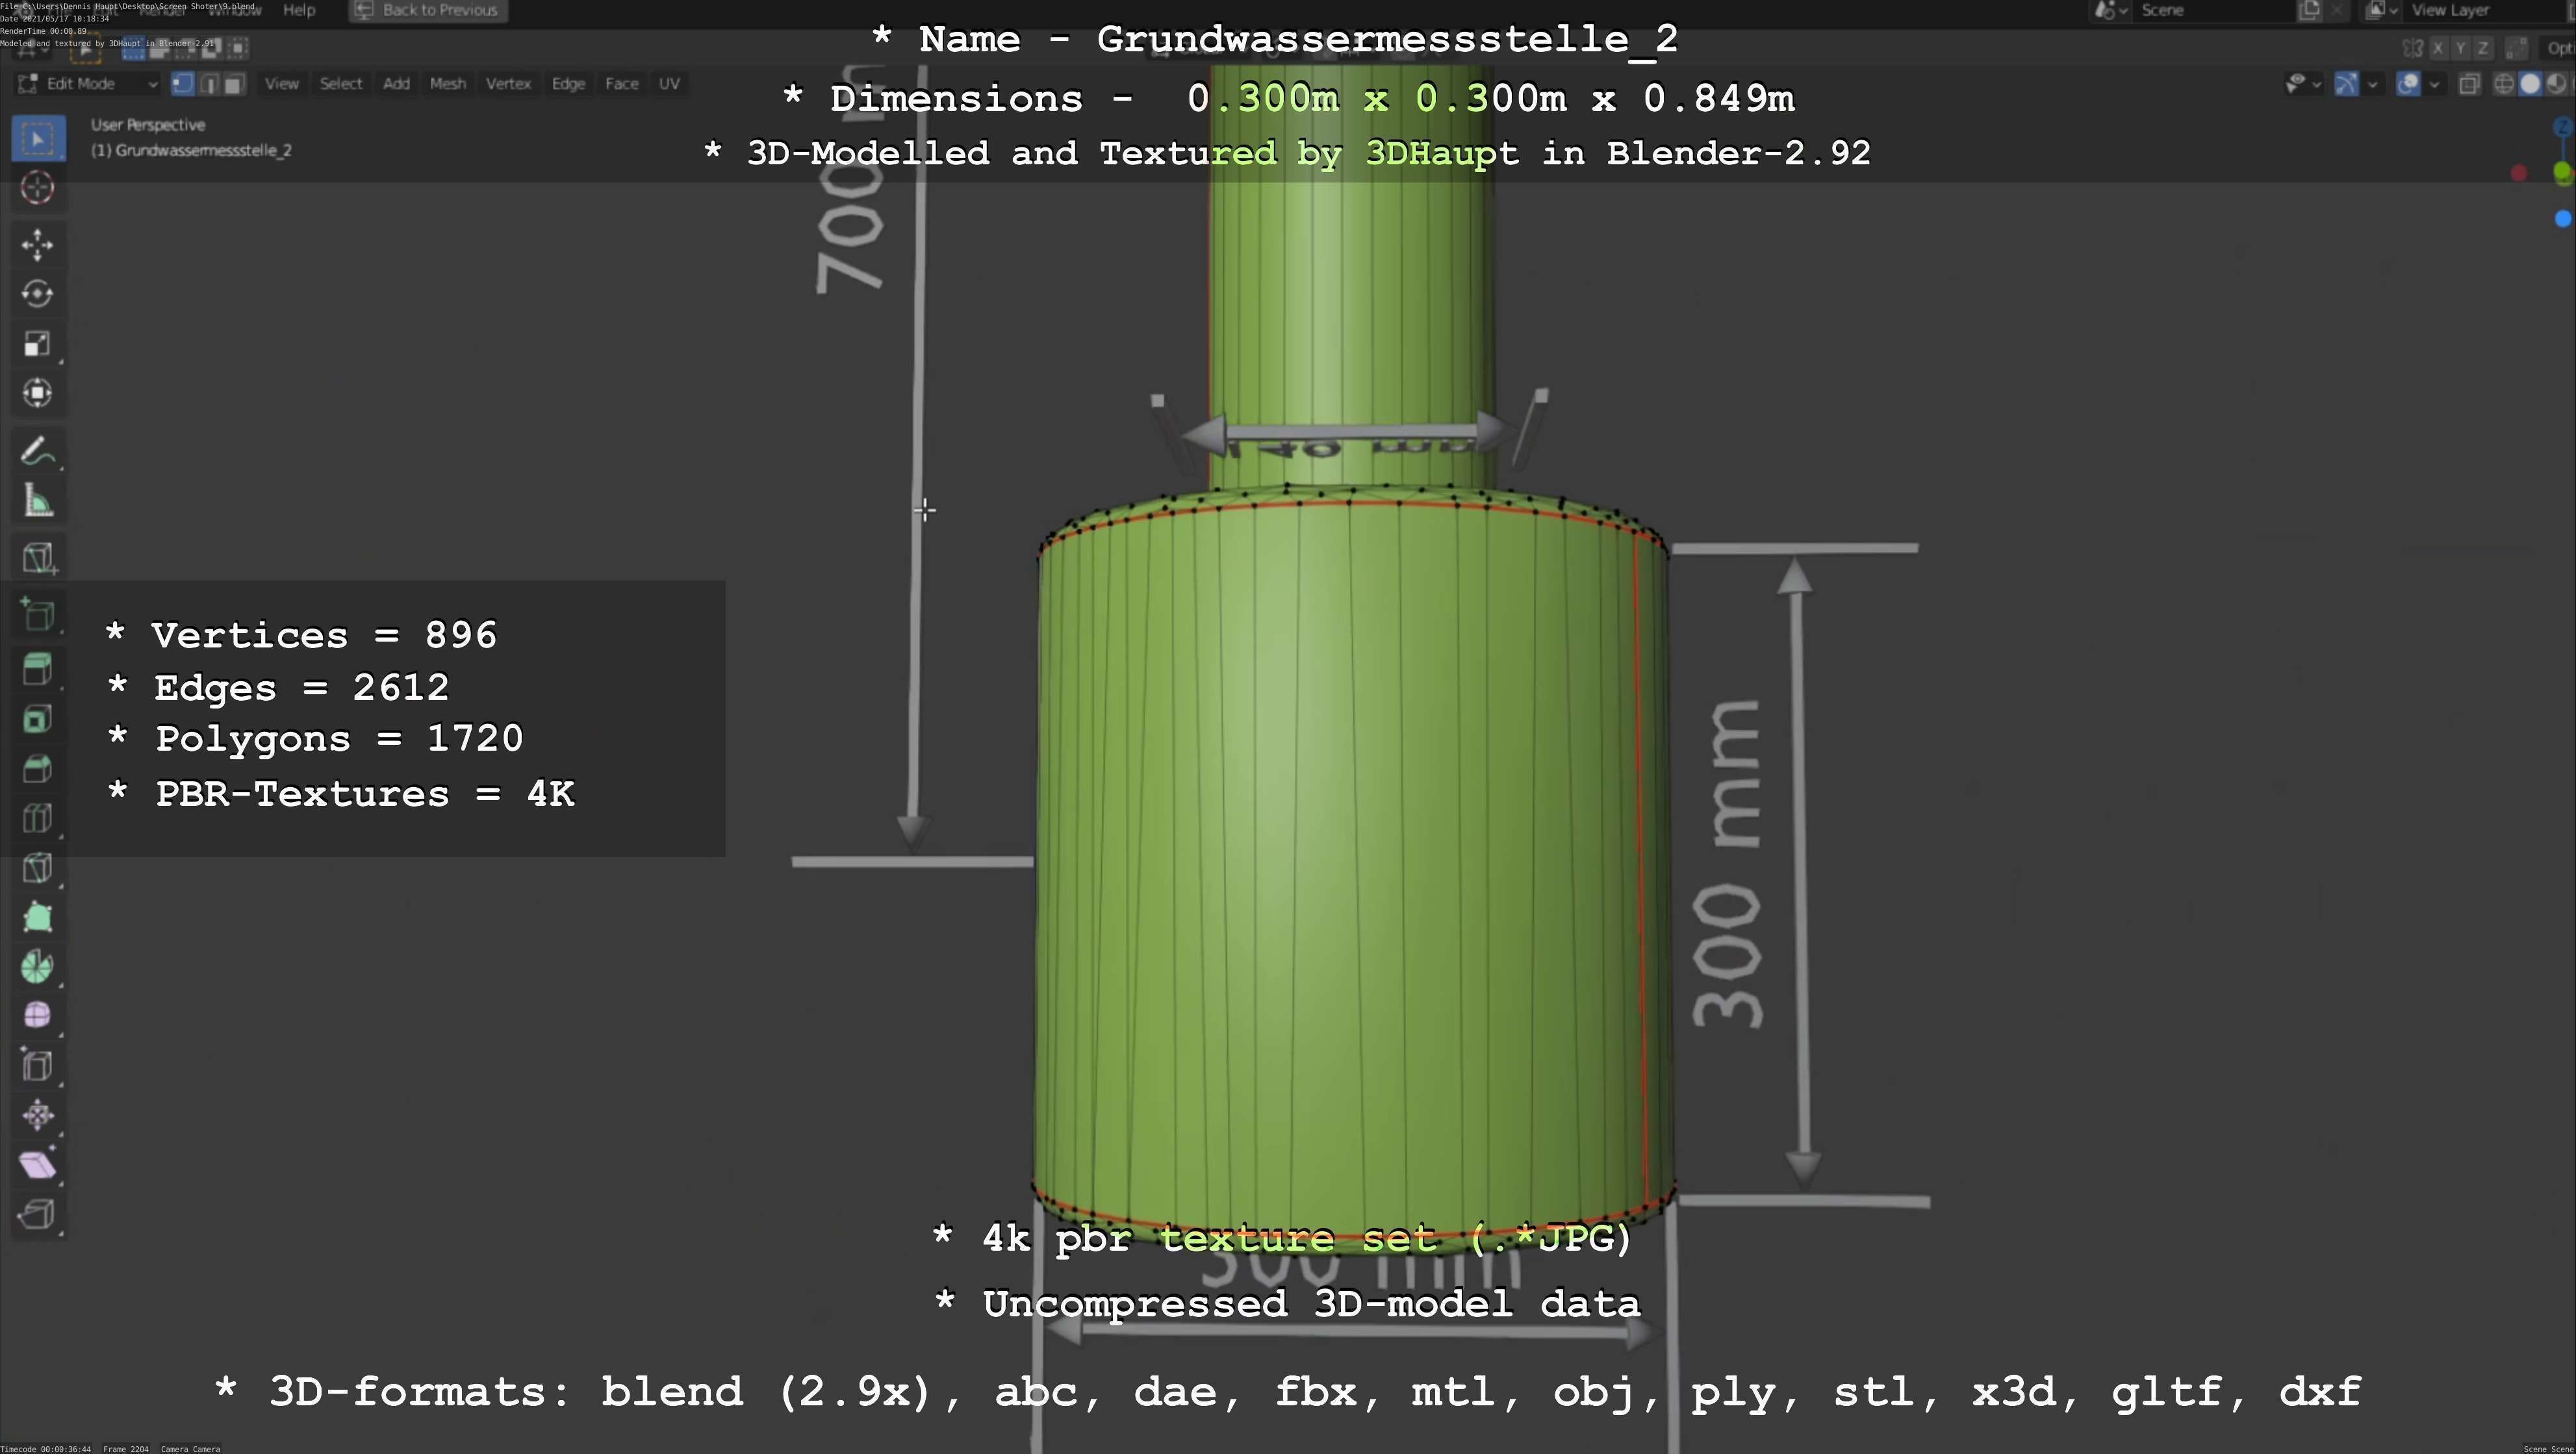This screenshot has height=1454, width=2576.
Task: Choose the Edge Slide tool
Action: 38,1066
